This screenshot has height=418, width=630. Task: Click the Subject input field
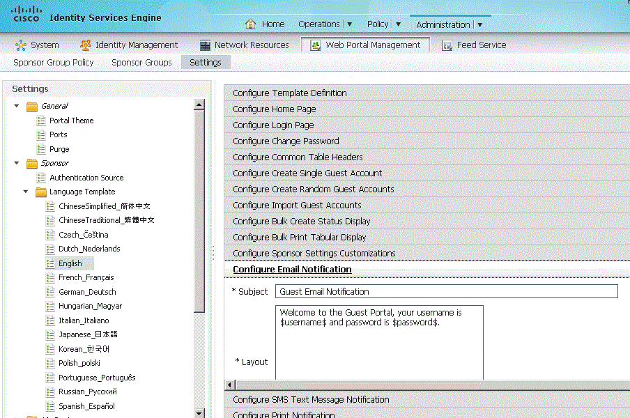[447, 291]
